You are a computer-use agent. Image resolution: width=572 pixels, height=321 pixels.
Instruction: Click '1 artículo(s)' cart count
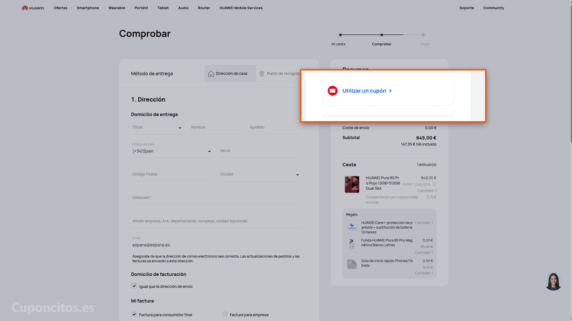click(427, 165)
